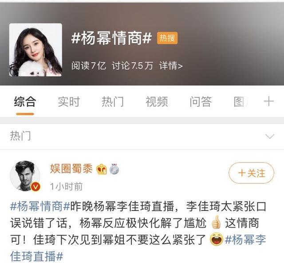Open the 热搜 orange badge
This screenshot has width=284, height=263.
click(167, 38)
